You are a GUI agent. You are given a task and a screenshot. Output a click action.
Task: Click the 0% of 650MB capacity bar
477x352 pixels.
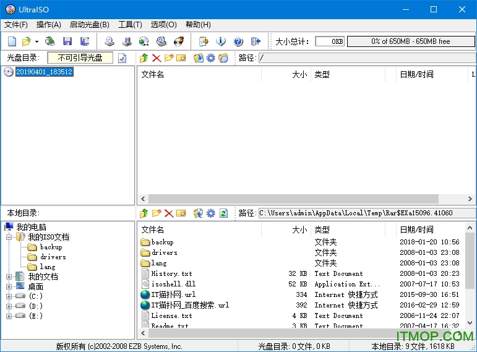(x=410, y=41)
